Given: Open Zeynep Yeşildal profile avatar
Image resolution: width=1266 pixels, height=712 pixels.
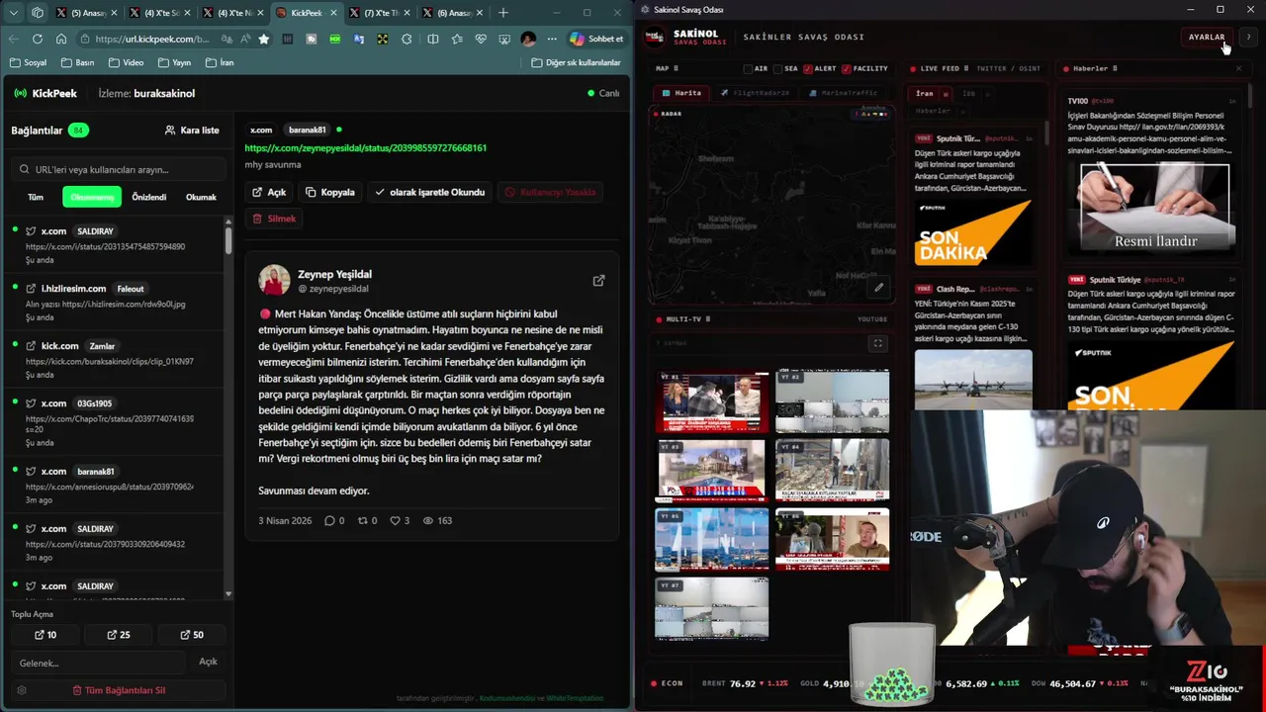Looking at the screenshot, I should [274, 280].
